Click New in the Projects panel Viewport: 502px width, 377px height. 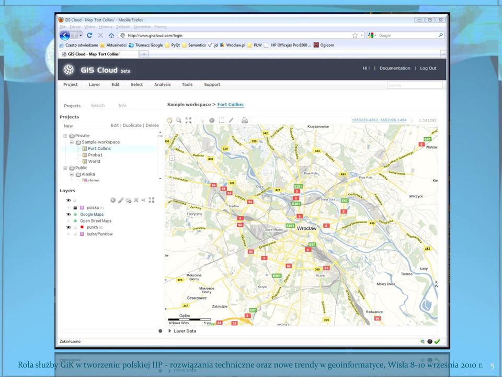68,126
